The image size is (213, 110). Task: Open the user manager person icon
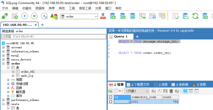pyautogui.click(x=103, y=16)
